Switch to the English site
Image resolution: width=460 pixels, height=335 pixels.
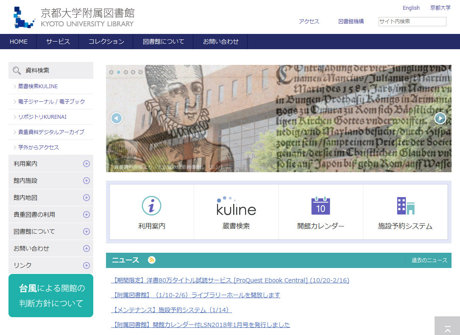tap(411, 8)
